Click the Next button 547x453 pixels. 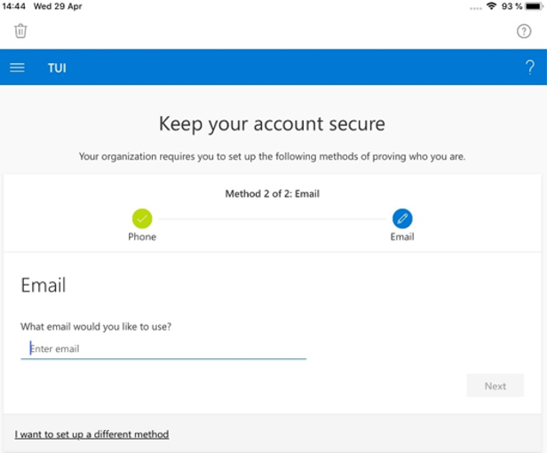point(495,386)
